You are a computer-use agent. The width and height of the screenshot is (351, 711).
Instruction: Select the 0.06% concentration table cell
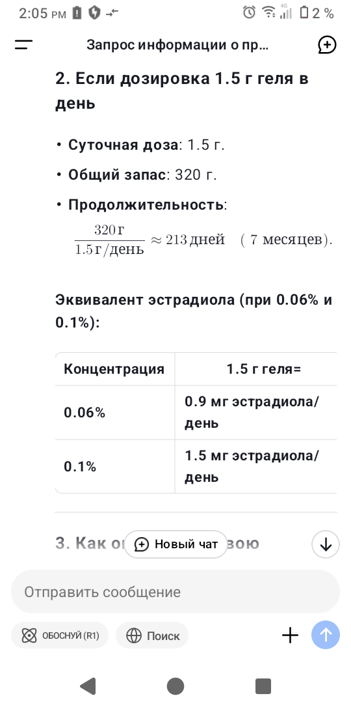click(x=115, y=413)
